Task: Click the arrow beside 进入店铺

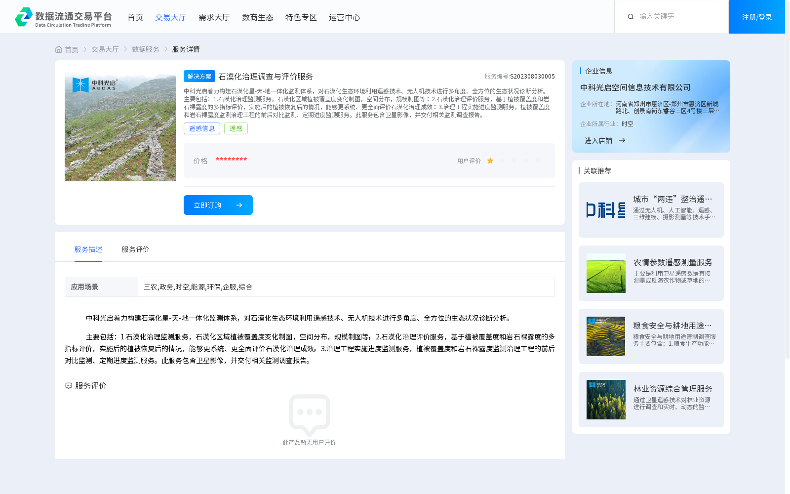Action: coord(622,140)
